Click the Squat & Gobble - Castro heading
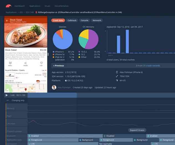Image resolution: width=175 pixels, height=145 pixels. [15, 70]
